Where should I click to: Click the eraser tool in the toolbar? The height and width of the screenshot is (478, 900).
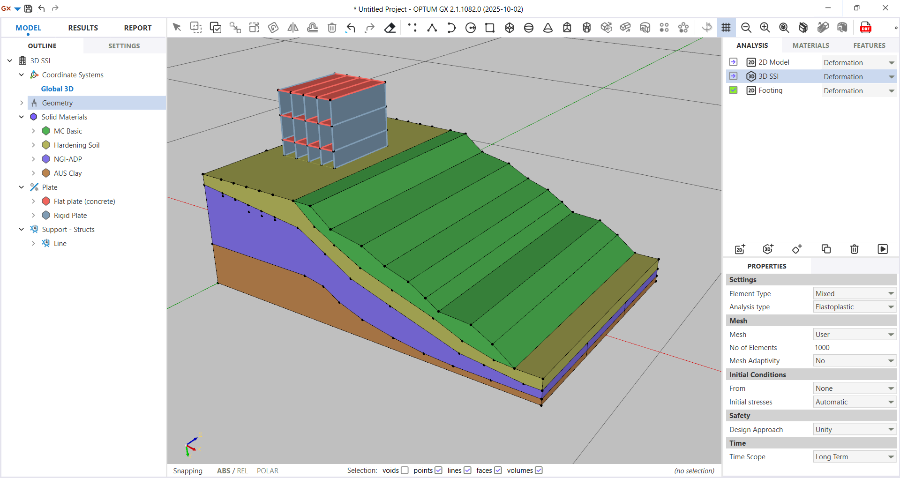point(390,28)
